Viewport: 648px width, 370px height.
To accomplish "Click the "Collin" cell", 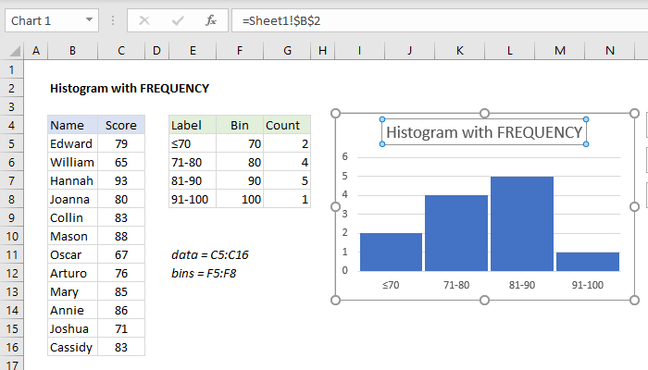I will [73, 217].
